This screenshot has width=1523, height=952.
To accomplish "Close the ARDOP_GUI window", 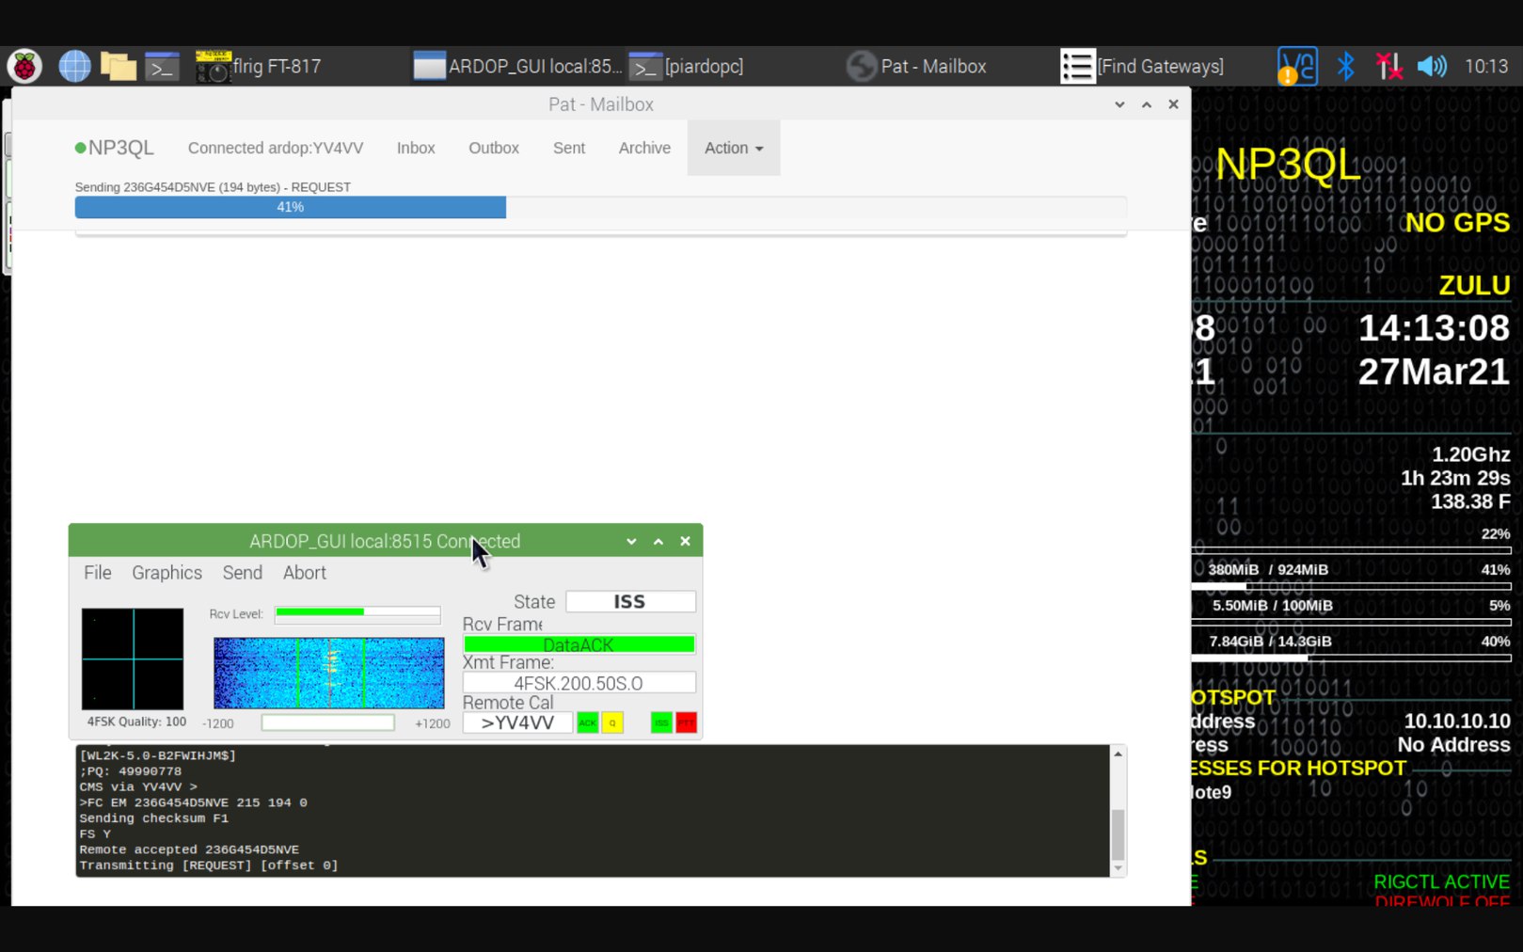I will coord(685,541).
